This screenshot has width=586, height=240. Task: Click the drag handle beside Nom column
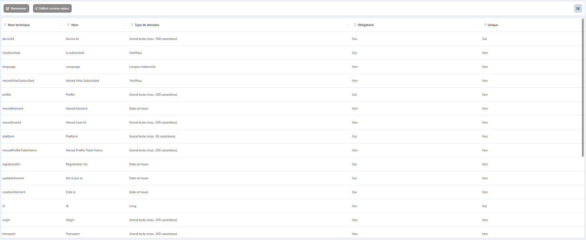68,25
